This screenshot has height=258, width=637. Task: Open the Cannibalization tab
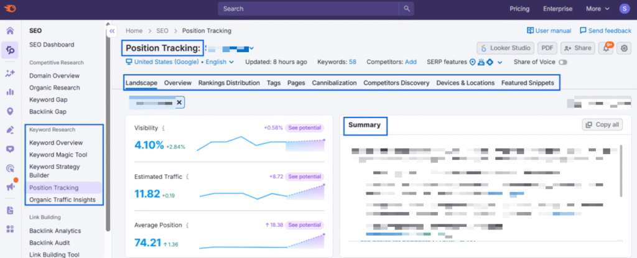point(334,83)
